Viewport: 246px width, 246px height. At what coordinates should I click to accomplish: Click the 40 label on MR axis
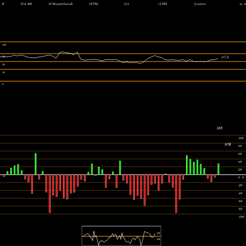coord(240,162)
